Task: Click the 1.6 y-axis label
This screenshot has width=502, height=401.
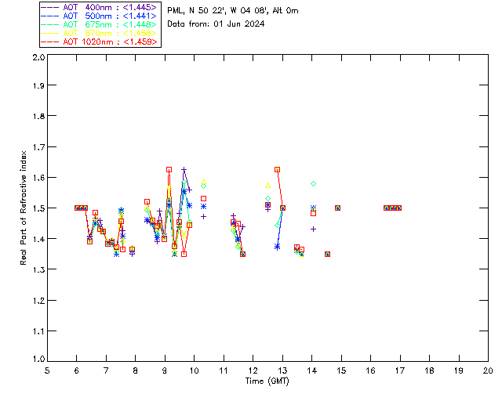Action: (38, 178)
